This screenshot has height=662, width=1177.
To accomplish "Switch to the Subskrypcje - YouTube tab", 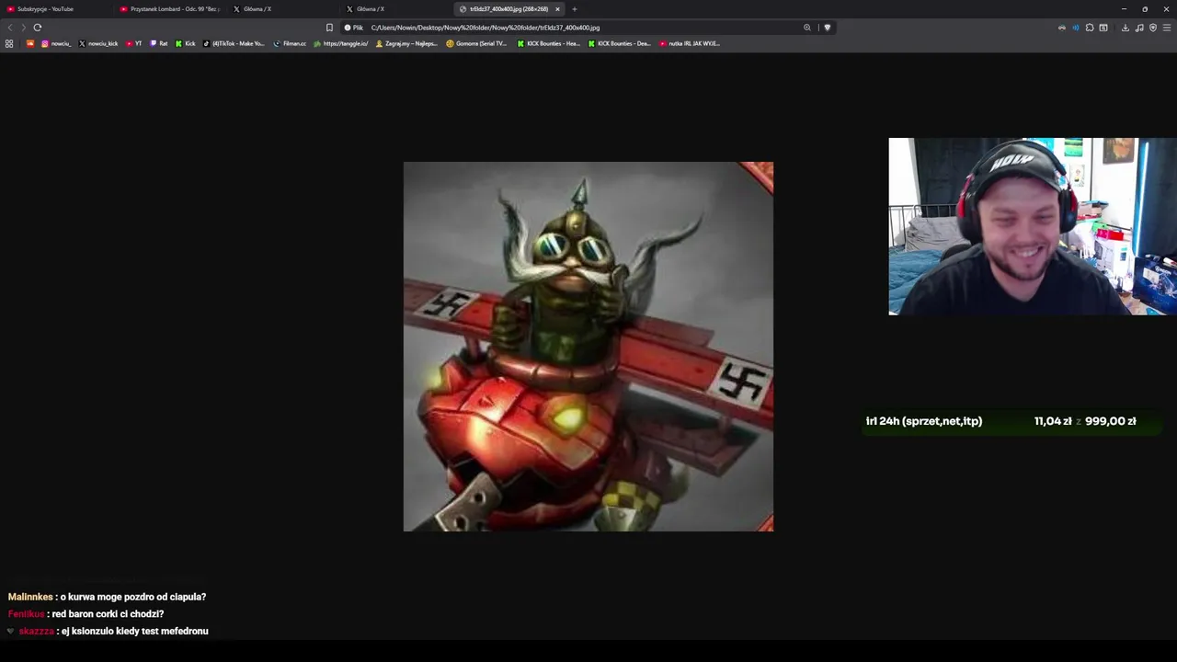I will click(55, 9).
